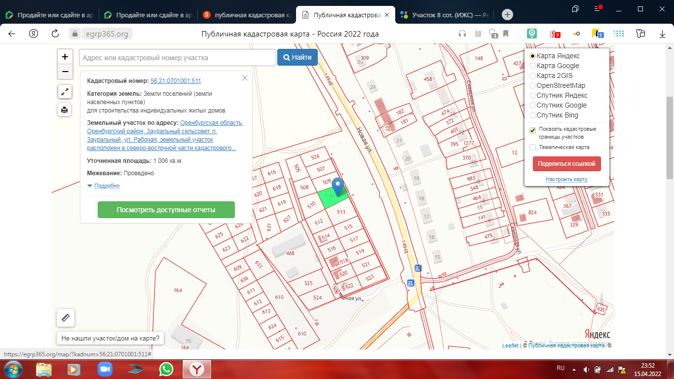Open the green lightbulb extension
Screen dimensions: 674x379
tap(531, 34)
